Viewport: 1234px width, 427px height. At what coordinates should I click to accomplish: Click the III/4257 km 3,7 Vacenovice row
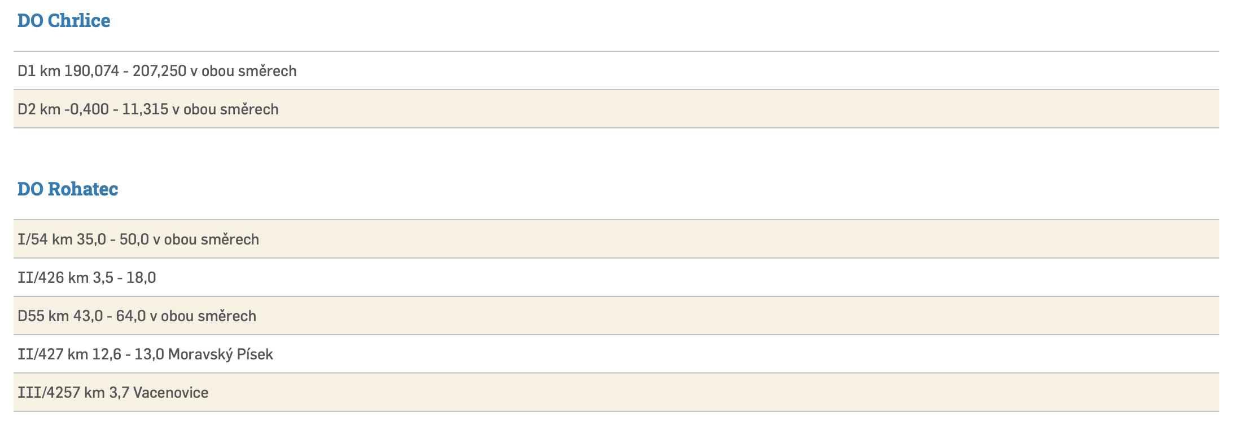click(x=113, y=393)
